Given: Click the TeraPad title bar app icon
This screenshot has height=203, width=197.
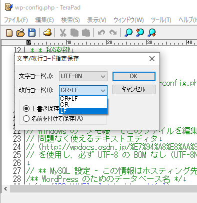Looking at the screenshot, I should click(x=8, y=7).
